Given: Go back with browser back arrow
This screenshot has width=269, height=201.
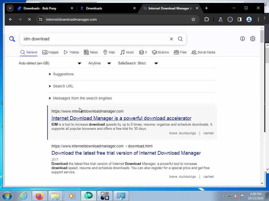Looking at the screenshot, I should pyautogui.click(x=11, y=19).
